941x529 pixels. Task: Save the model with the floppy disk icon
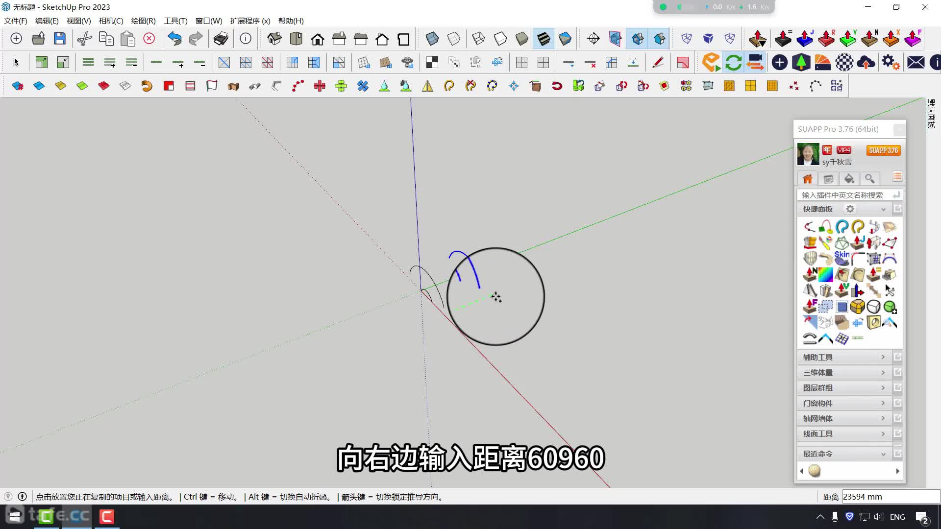[60, 39]
